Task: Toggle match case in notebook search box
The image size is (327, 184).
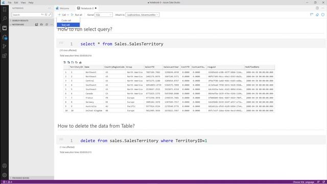Action: pos(42,15)
